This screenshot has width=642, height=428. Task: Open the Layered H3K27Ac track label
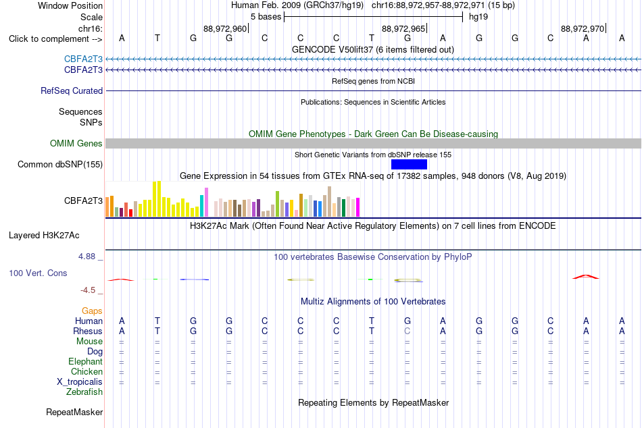pyautogui.click(x=44, y=236)
